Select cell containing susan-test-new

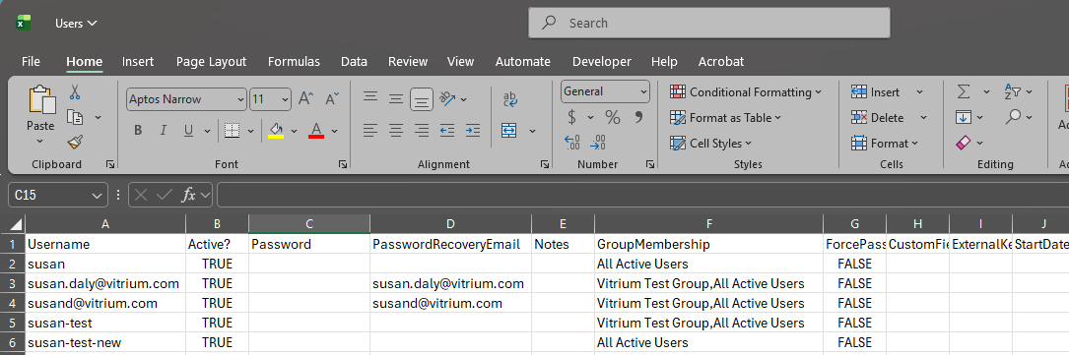tap(105, 343)
